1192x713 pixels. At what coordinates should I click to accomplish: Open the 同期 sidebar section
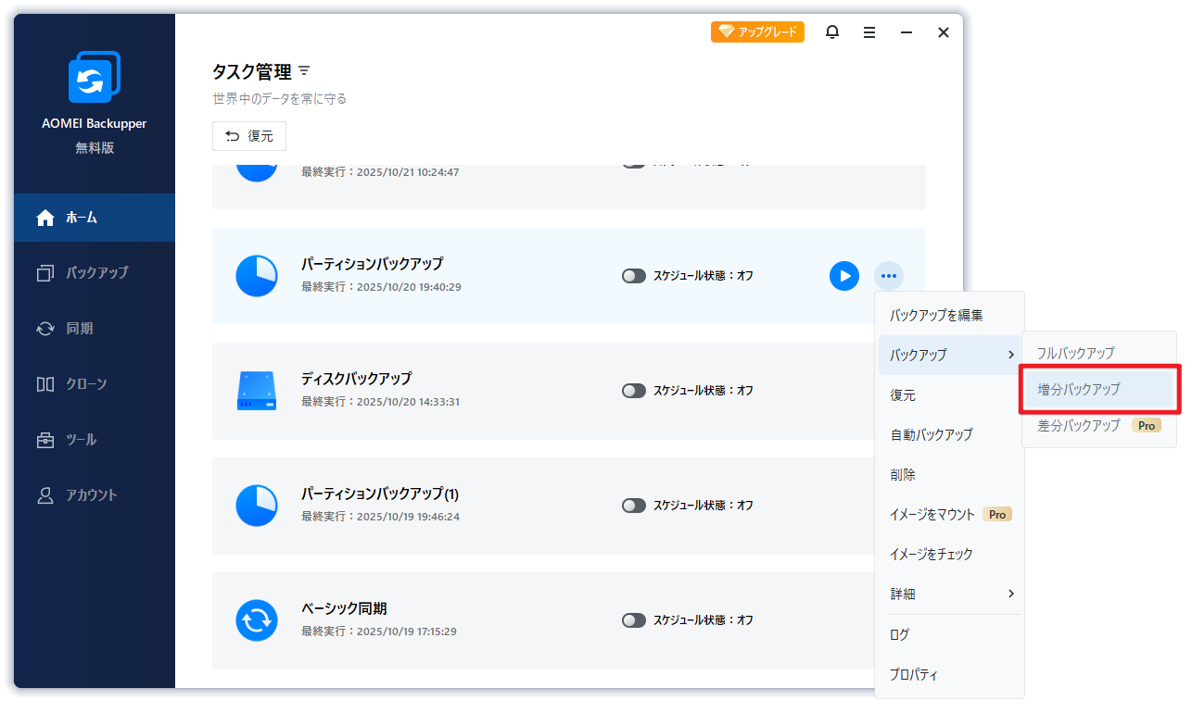(x=95, y=329)
